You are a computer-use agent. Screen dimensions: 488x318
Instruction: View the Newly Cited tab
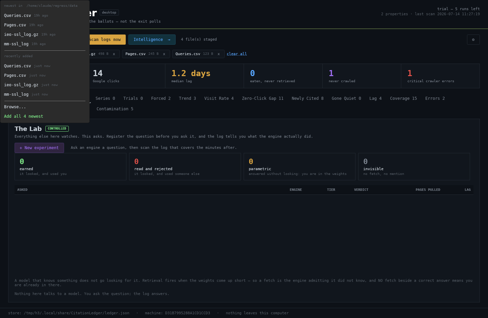(x=307, y=98)
